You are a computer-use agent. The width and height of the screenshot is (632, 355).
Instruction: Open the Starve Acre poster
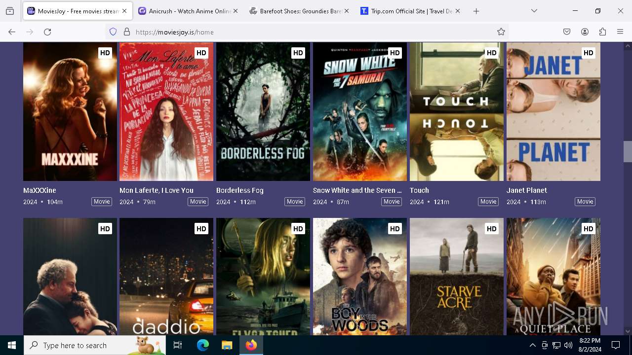pyautogui.click(x=457, y=277)
